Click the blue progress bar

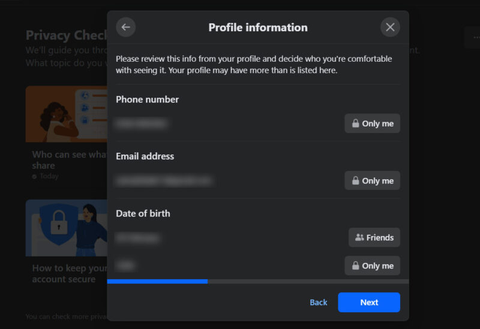[157, 281]
